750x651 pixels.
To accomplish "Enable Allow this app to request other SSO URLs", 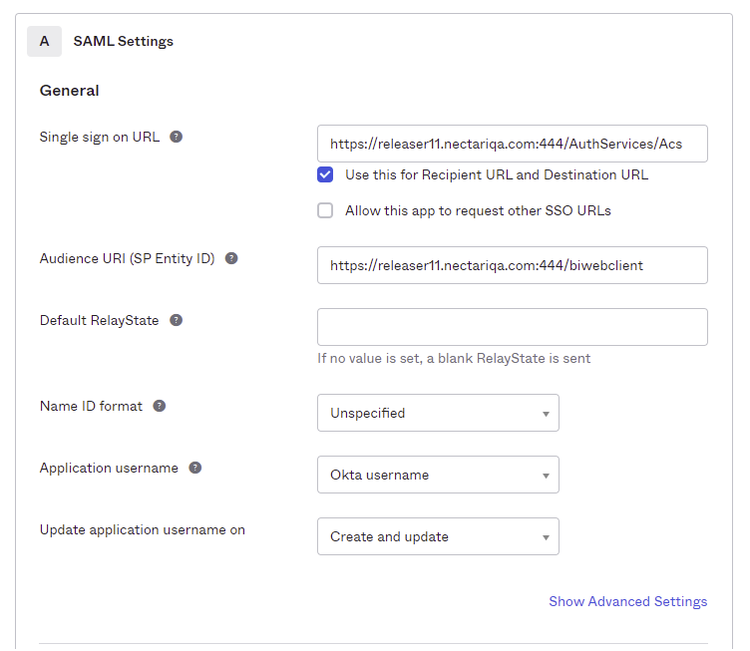I will pos(325,210).
